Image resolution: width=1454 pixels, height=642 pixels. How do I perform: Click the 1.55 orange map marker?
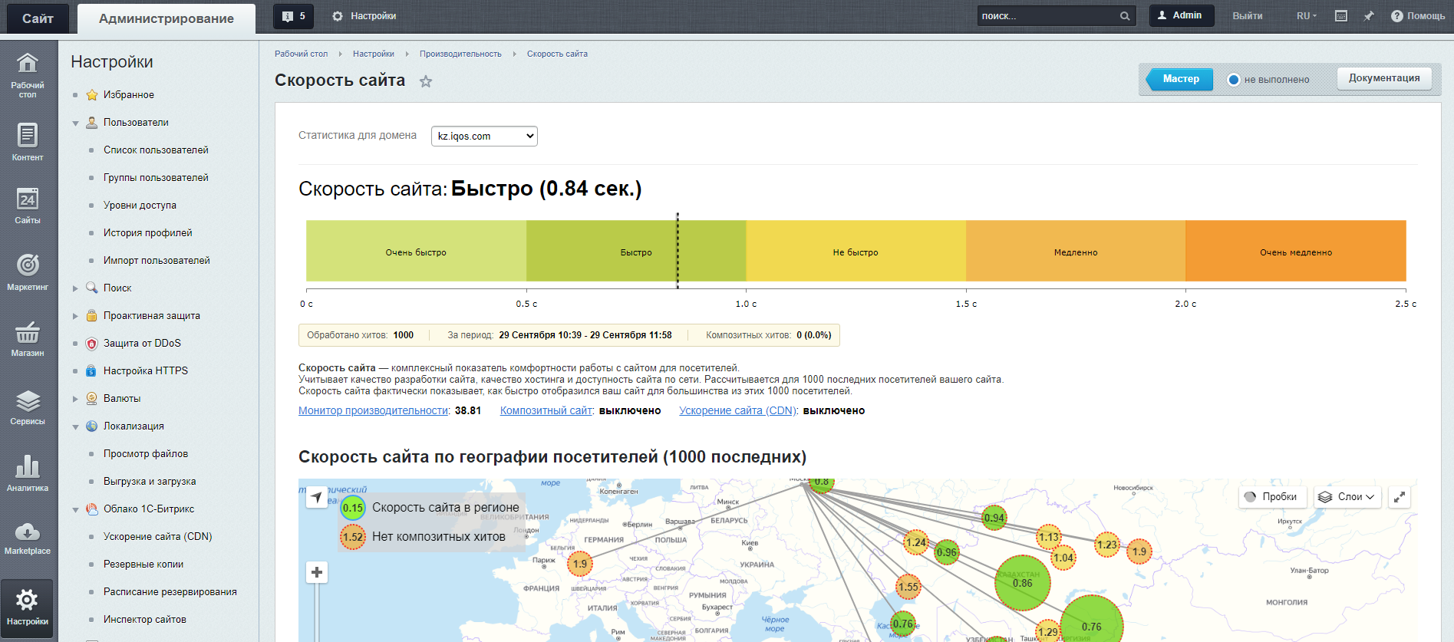pos(908,587)
